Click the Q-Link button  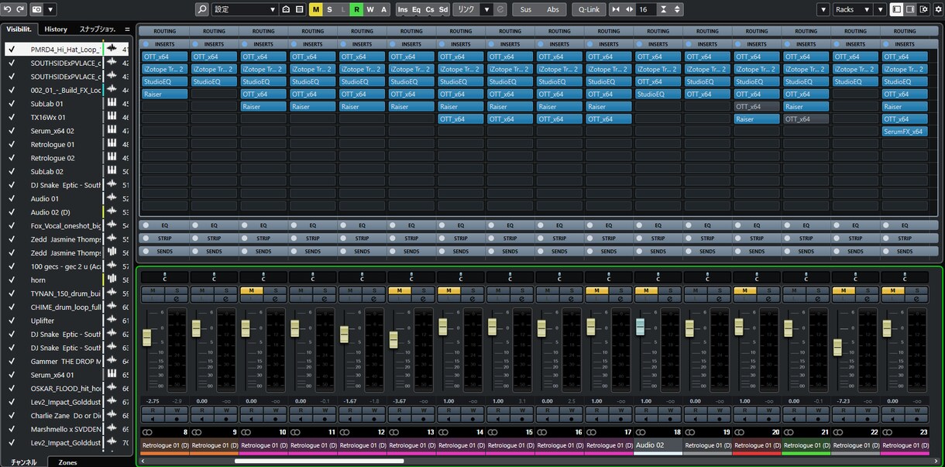pos(589,9)
